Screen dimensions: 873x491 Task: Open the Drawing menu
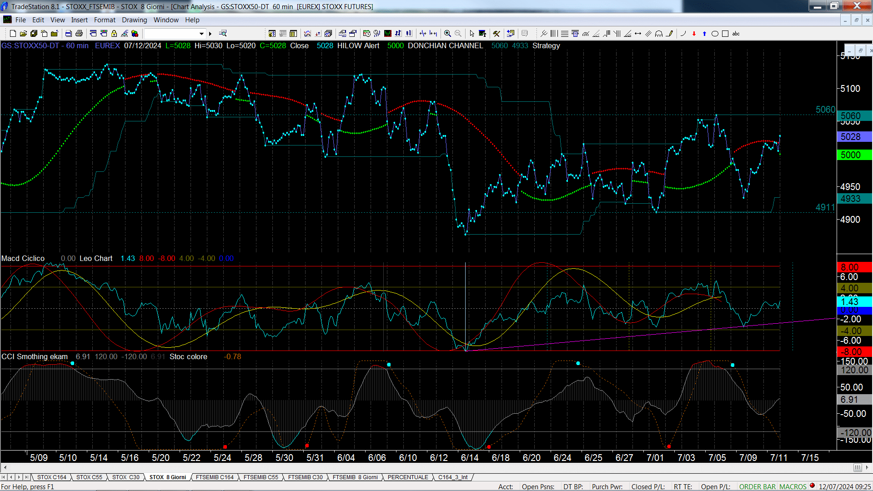pyautogui.click(x=134, y=20)
